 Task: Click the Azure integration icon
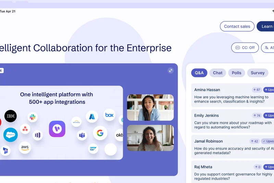pyautogui.click(x=92, y=117)
